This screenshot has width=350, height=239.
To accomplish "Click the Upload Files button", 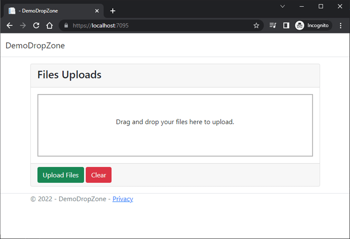I will 61,175.
